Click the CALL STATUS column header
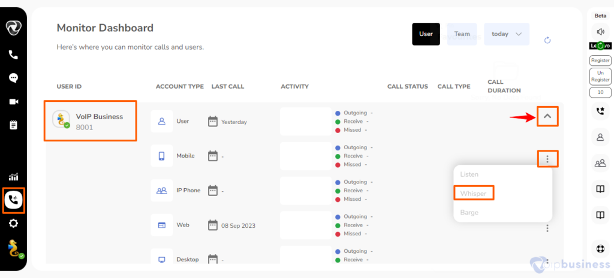The image size is (614, 278). click(408, 86)
